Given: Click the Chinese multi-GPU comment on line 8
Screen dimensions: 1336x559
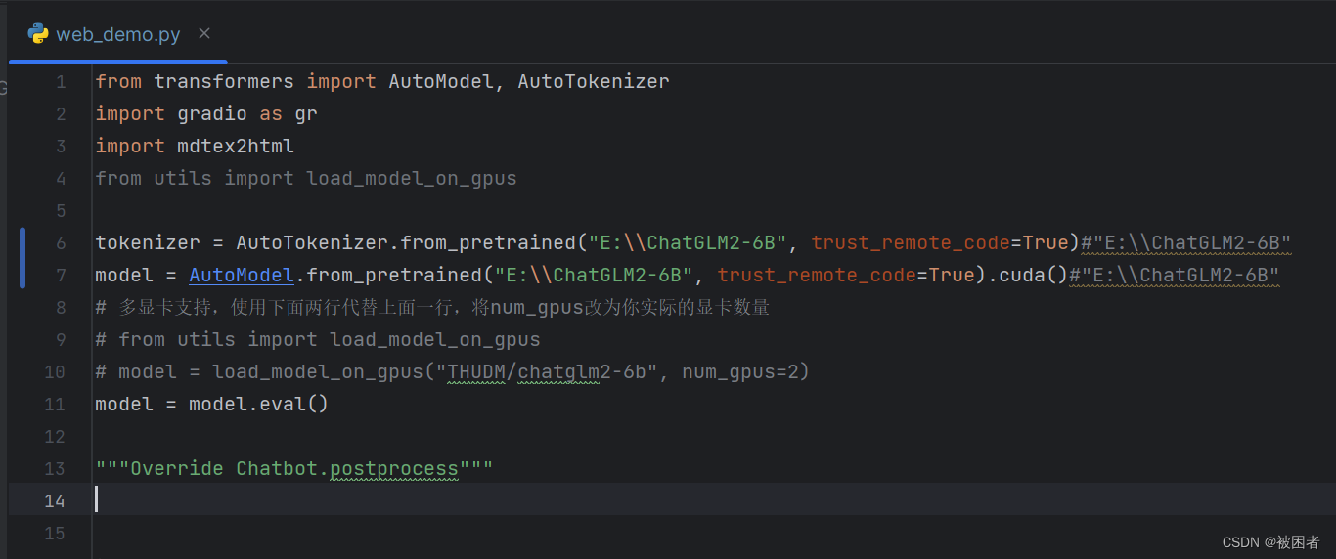Looking at the screenshot, I should click(432, 308).
